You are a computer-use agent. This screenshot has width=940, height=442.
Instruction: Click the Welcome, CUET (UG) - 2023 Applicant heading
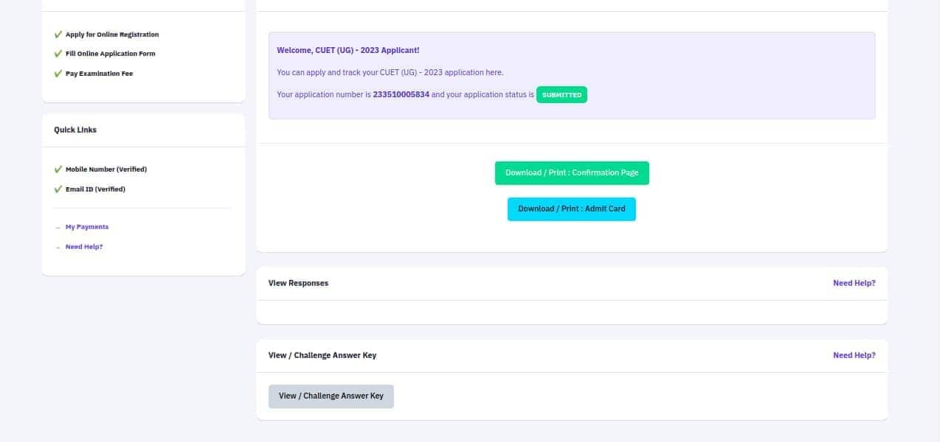348,50
